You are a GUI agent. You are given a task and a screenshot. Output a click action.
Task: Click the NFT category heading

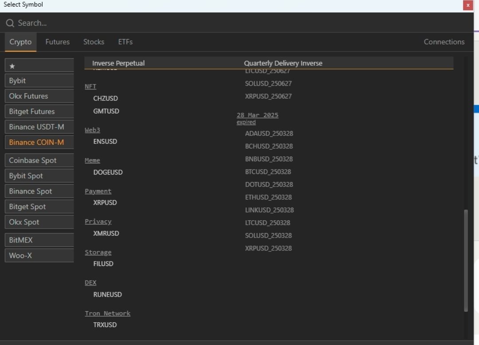[90, 86]
